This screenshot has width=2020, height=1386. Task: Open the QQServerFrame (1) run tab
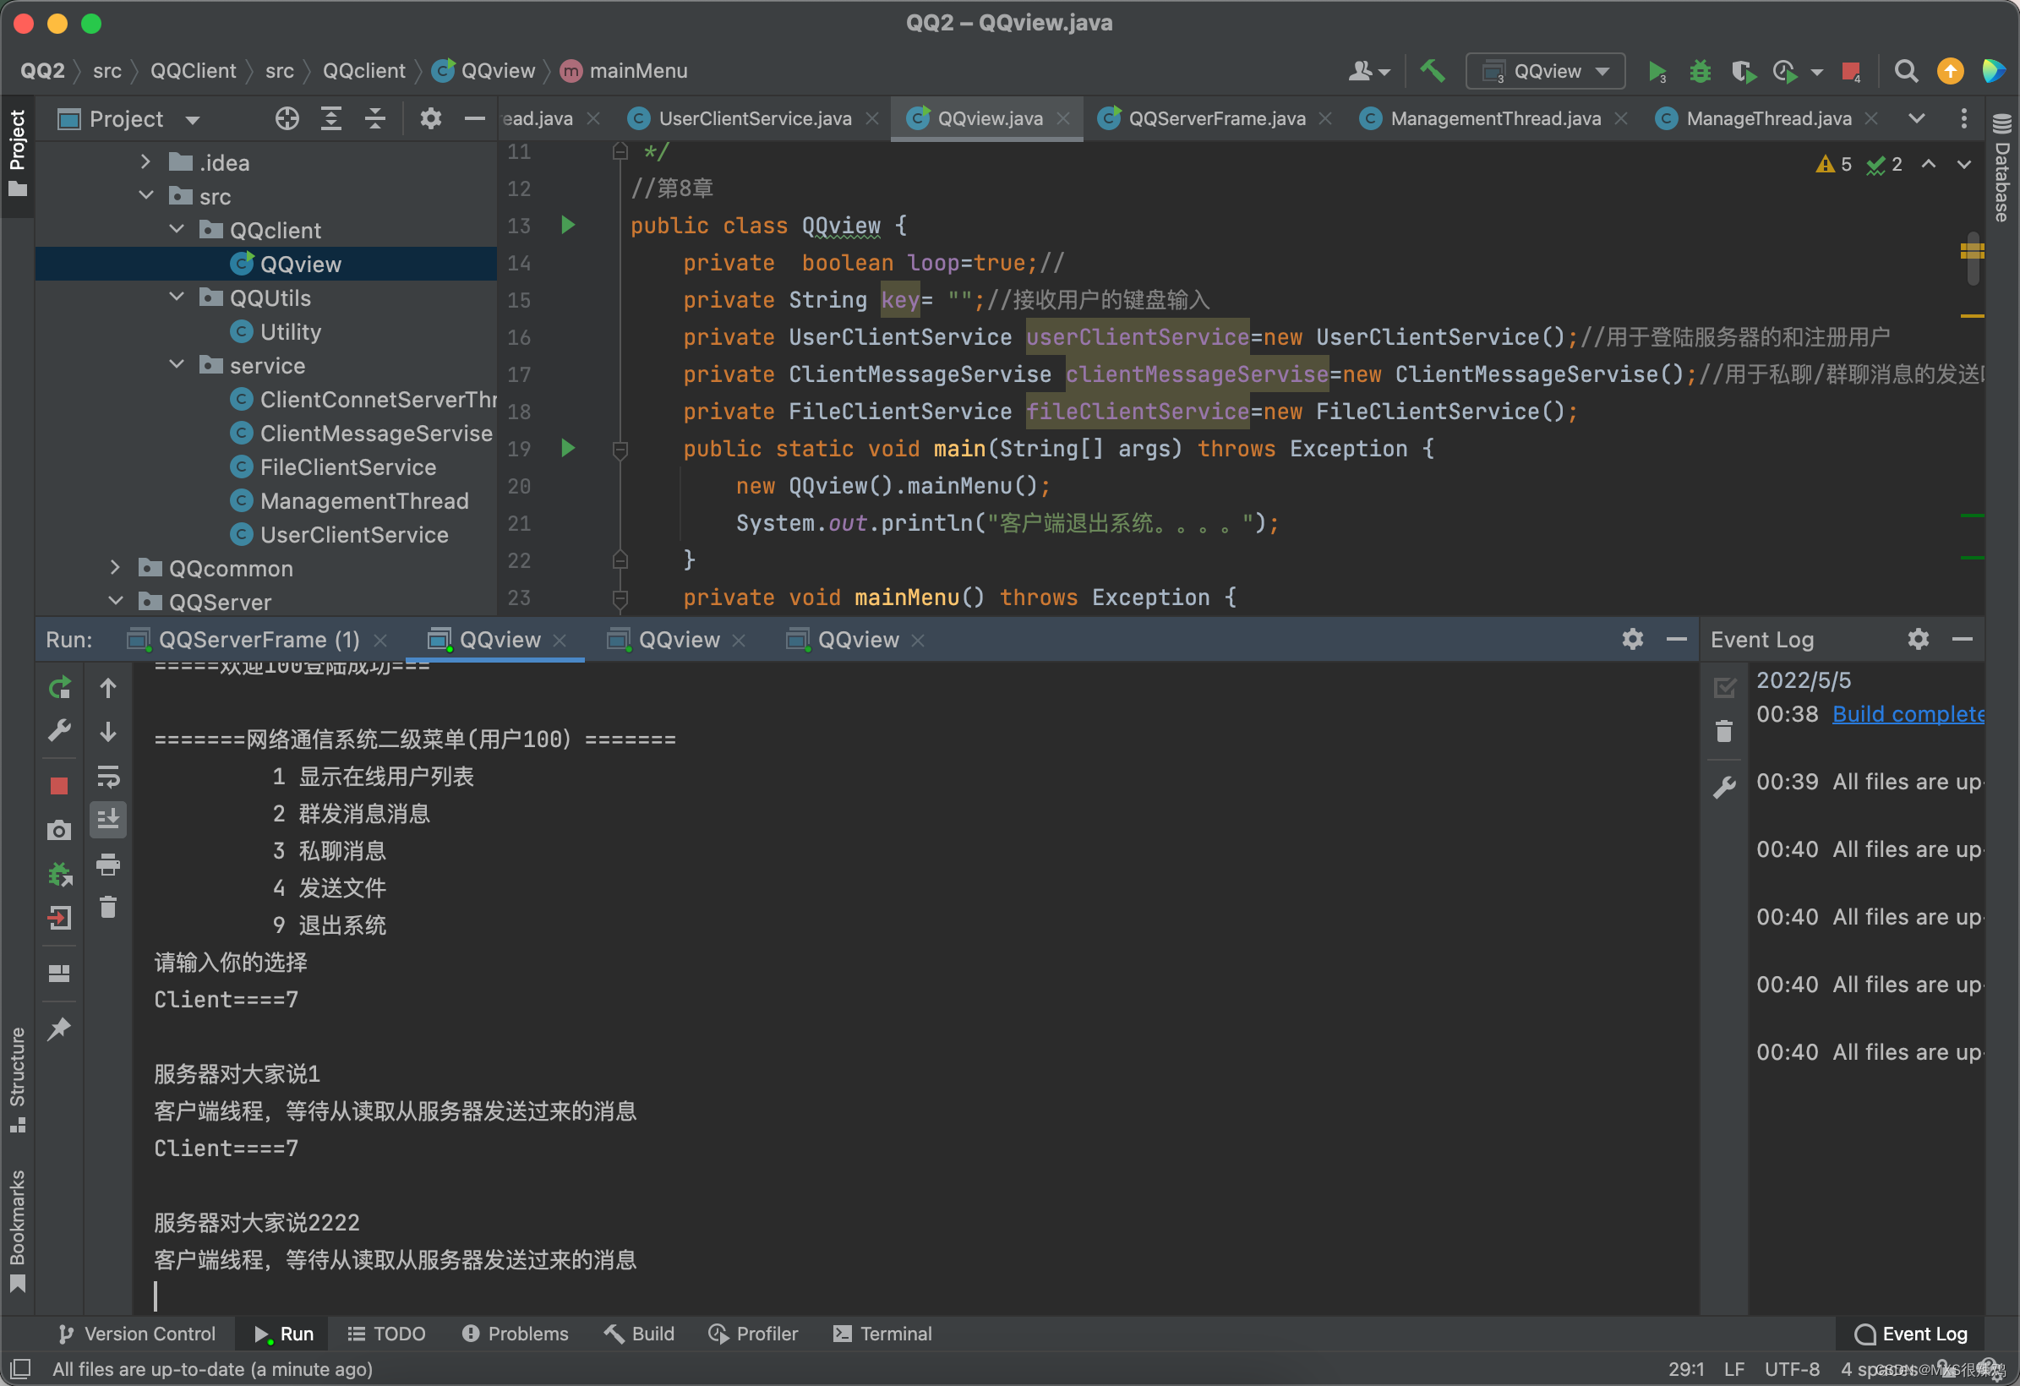258,641
